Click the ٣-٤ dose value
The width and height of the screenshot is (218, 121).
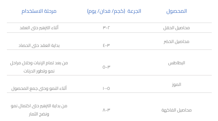(106, 45)
